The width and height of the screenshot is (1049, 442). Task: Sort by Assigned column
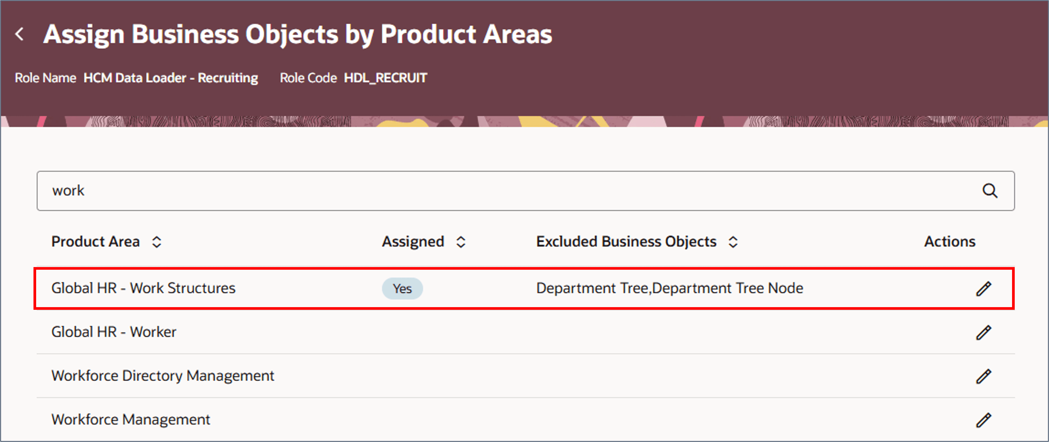[x=460, y=242]
